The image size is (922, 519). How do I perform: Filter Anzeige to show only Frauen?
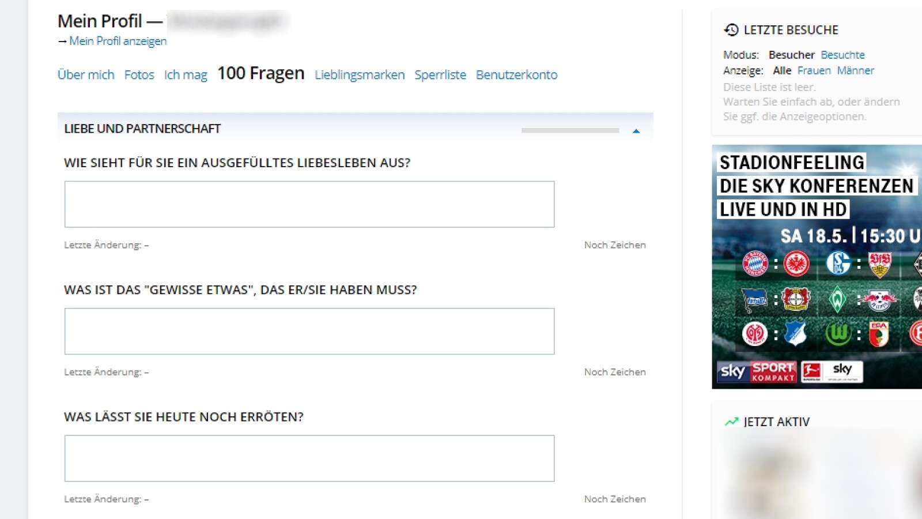click(814, 70)
